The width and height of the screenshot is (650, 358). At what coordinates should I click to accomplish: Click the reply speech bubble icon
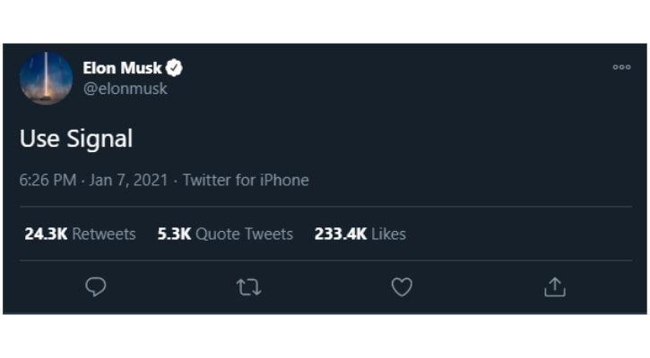coord(96,286)
